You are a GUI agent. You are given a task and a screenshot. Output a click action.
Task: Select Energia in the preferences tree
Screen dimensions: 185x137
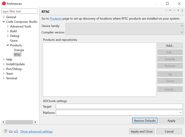(x=19, y=50)
